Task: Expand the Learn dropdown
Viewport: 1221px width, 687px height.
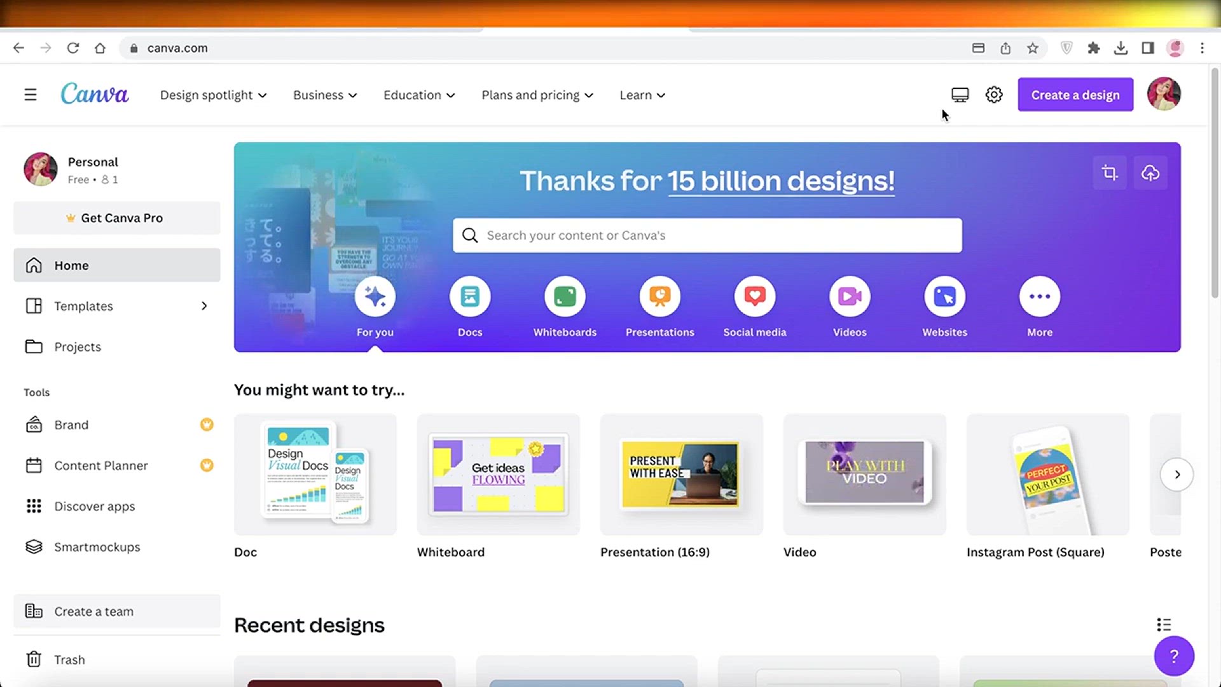Action: click(x=642, y=95)
